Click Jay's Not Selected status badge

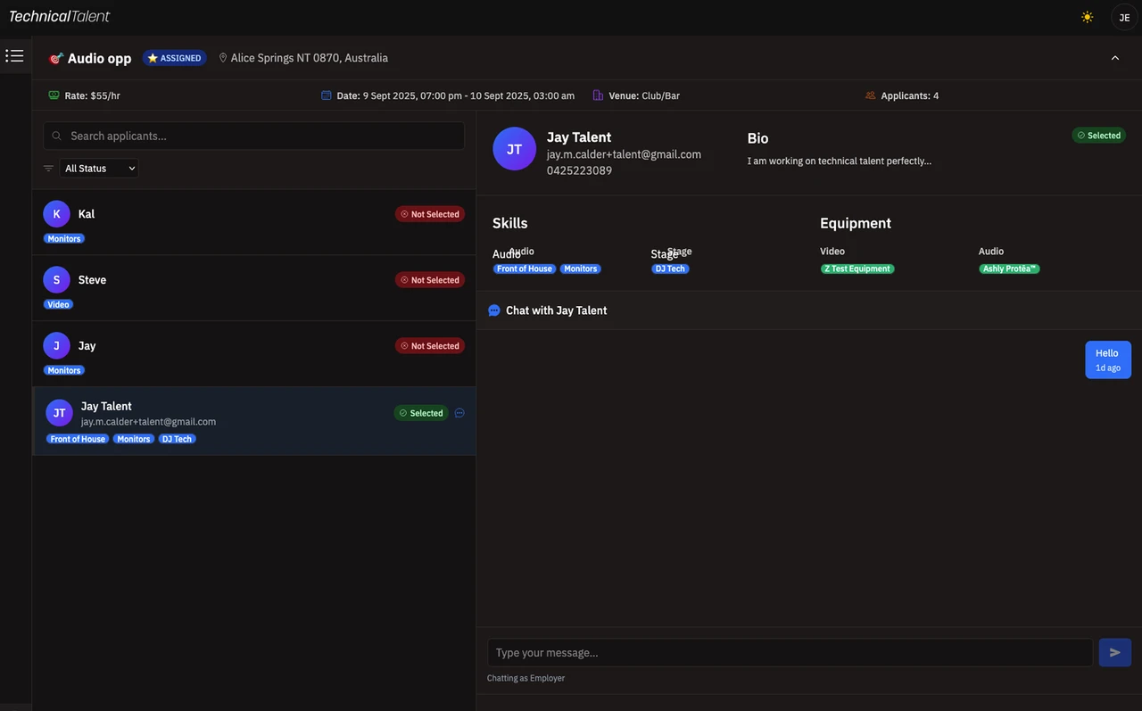430,346
